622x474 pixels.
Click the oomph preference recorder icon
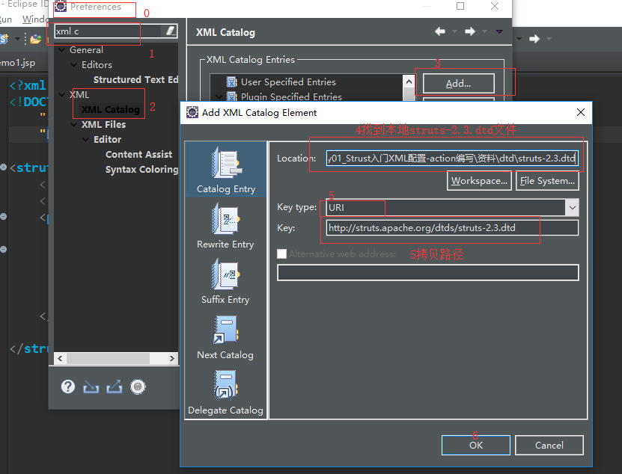[138, 387]
